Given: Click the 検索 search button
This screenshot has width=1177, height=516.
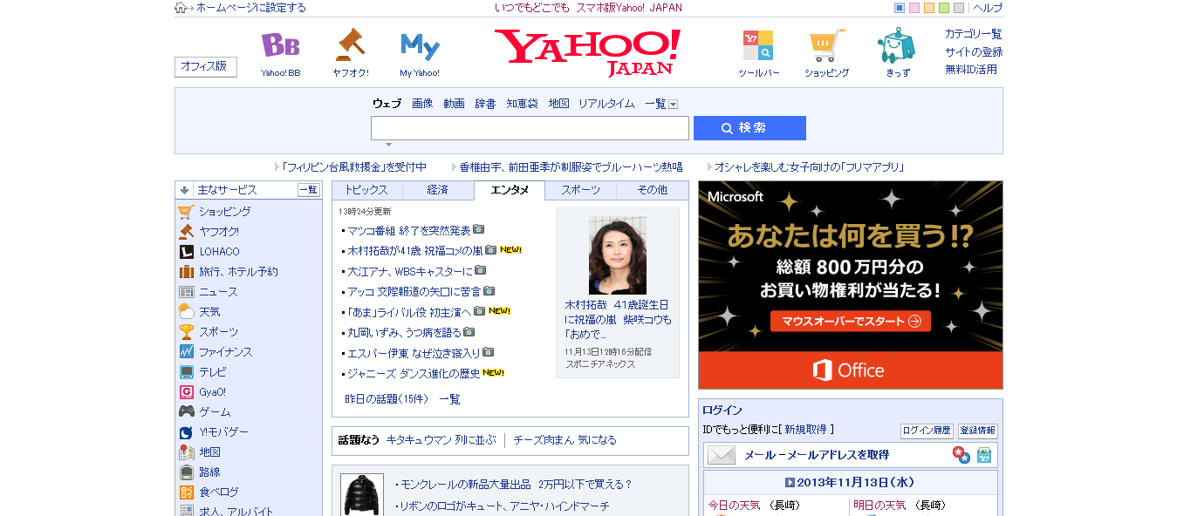Looking at the screenshot, I should [749, 128].
